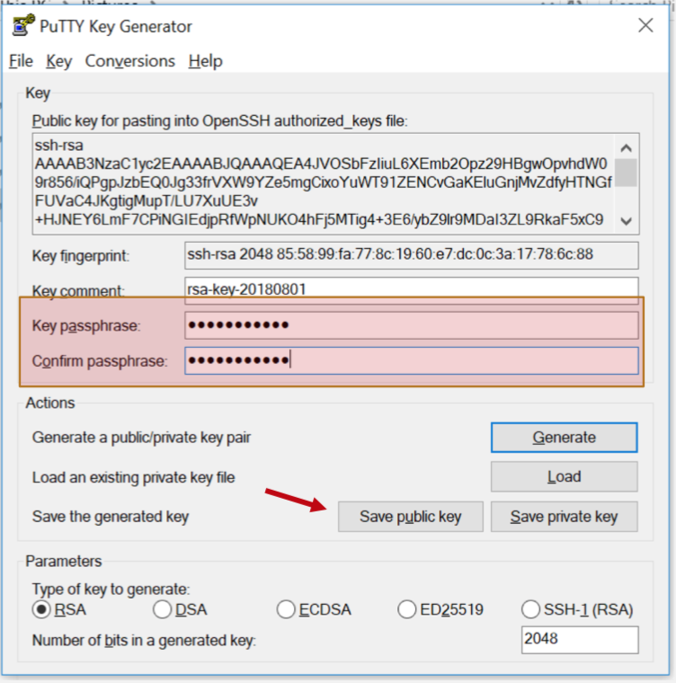
Task: Close the PuTTY Key Generator window
Action: (x=645, y=25)
